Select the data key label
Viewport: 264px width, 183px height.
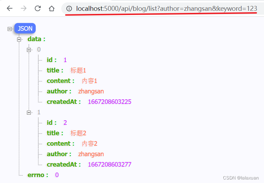coord(36,39)
